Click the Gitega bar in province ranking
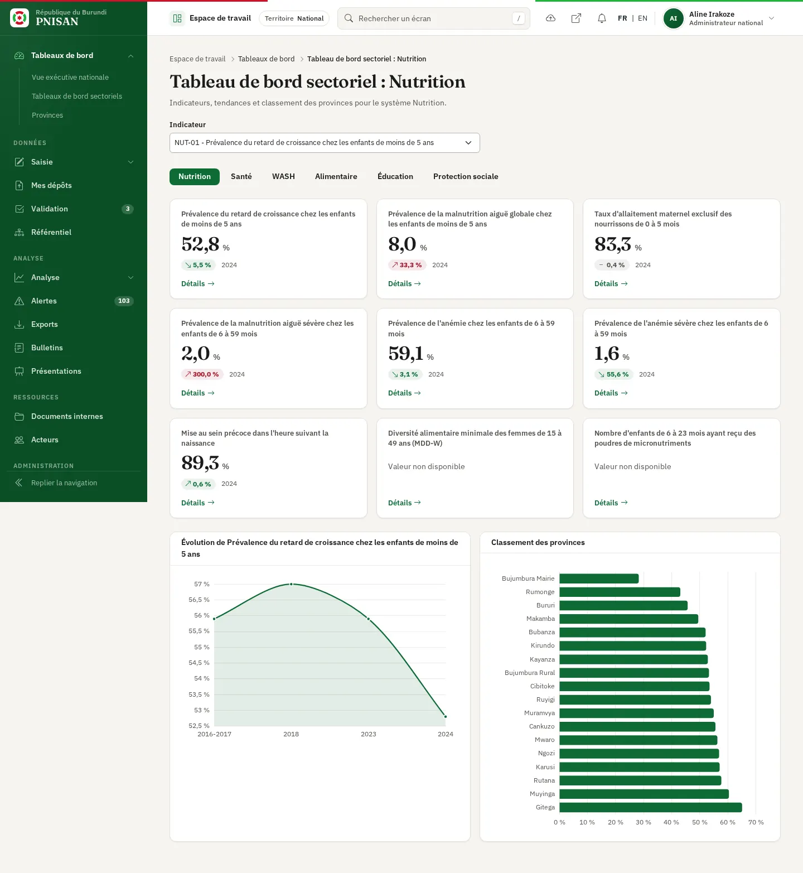The height and width of the screenshot is (873, 803). (651, 807)
